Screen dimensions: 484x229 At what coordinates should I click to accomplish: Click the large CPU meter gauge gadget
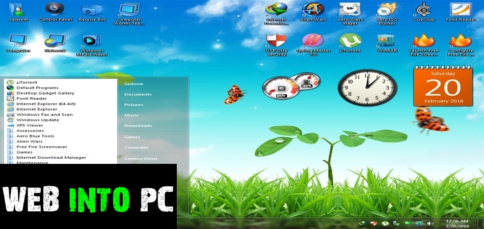[281, 88]
